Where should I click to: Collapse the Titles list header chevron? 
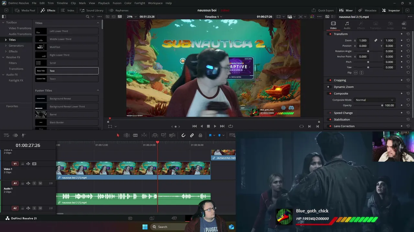pos(98,23)
